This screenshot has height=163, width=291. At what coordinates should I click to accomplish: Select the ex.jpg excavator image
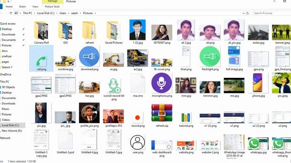pyautogui.click(x=114, y=62)
